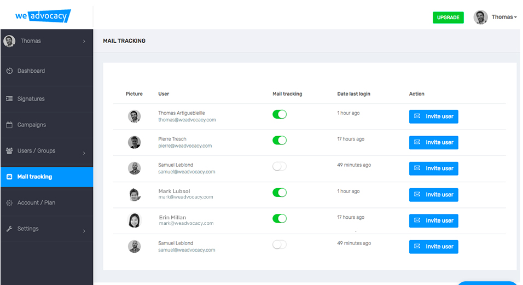Expand the Thomas profile chevron in sidebar
The width and height of the screenshot is (523, 285).
click(x=84, y=42)
